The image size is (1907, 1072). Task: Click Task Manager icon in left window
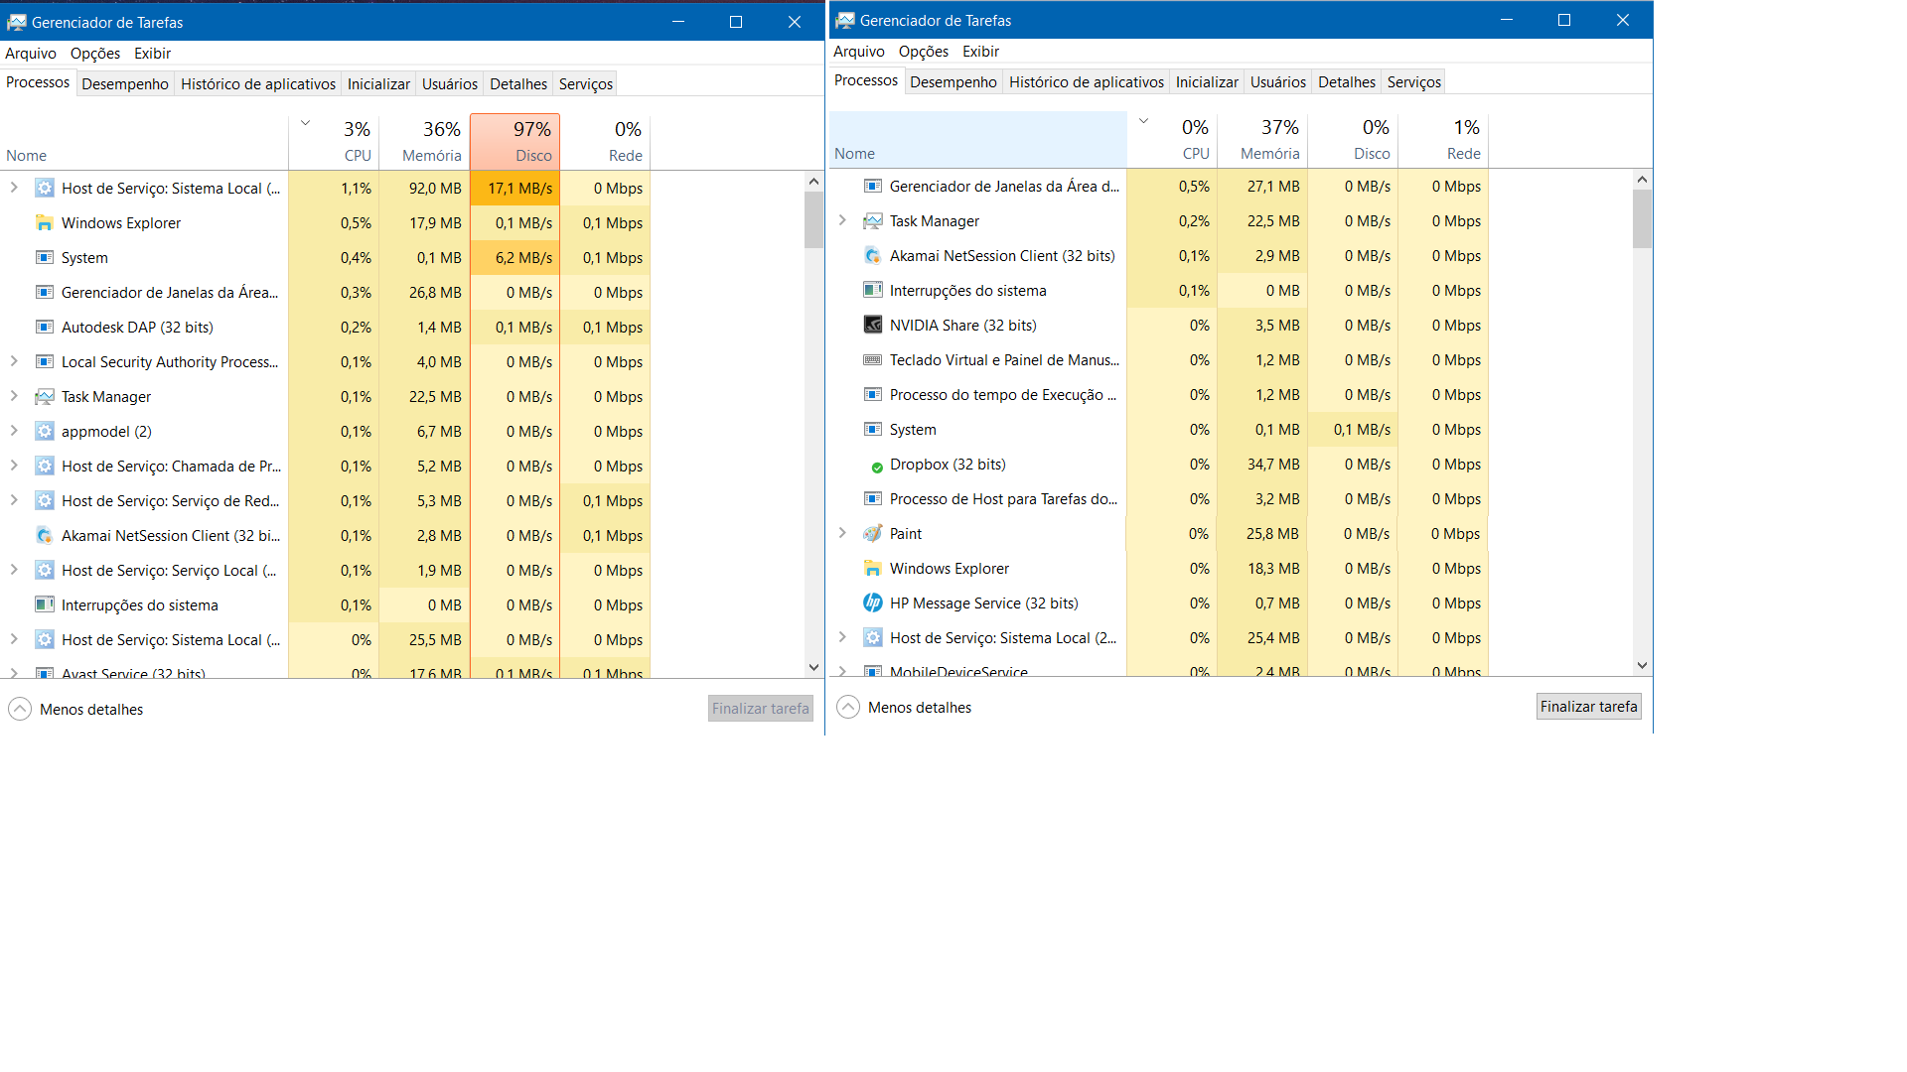[45, 396]
